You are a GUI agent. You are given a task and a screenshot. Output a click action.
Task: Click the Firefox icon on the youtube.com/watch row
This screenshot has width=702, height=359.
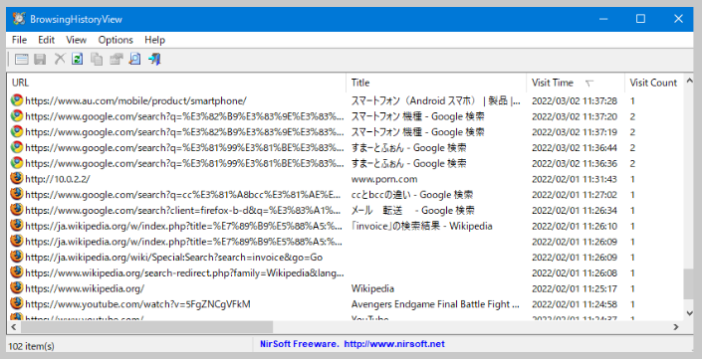point(17,303)
